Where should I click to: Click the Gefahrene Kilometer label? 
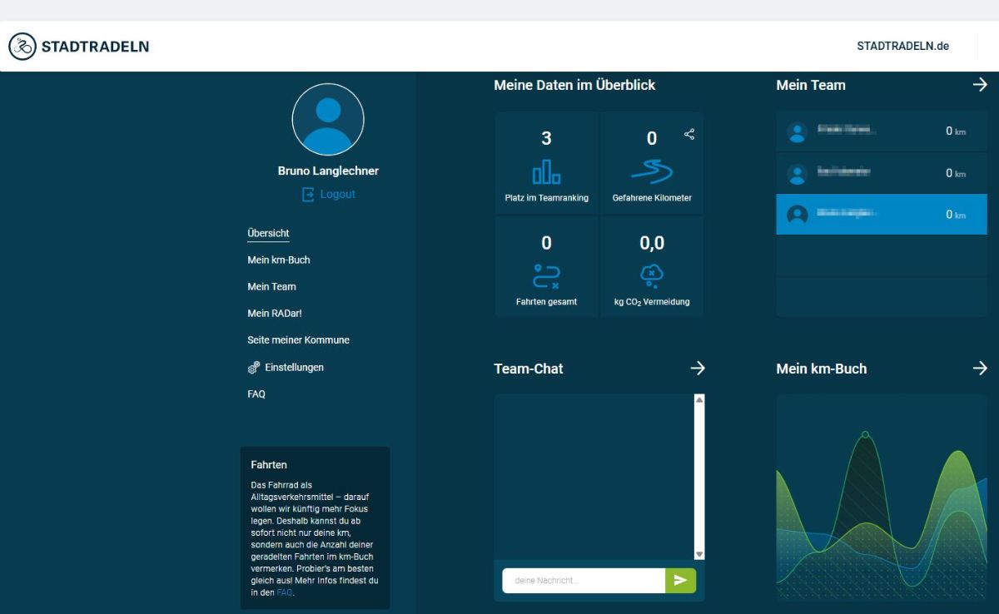point(652,198)
